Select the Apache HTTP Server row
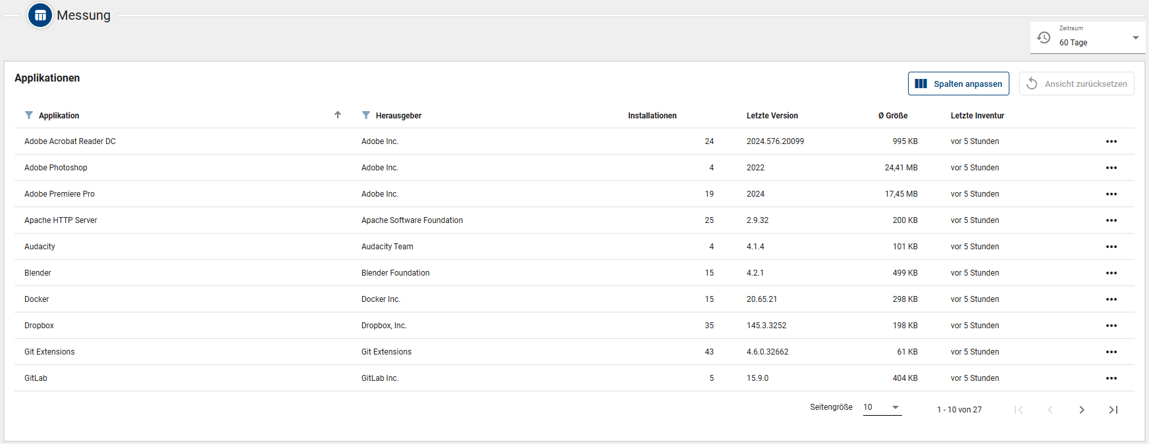The width and height of the screenshot is (1149, 444). tap(61, 220)
